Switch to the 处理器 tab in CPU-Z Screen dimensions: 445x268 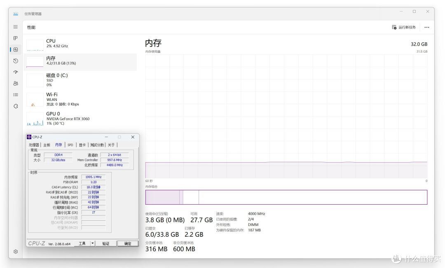[x=34, y=145]
